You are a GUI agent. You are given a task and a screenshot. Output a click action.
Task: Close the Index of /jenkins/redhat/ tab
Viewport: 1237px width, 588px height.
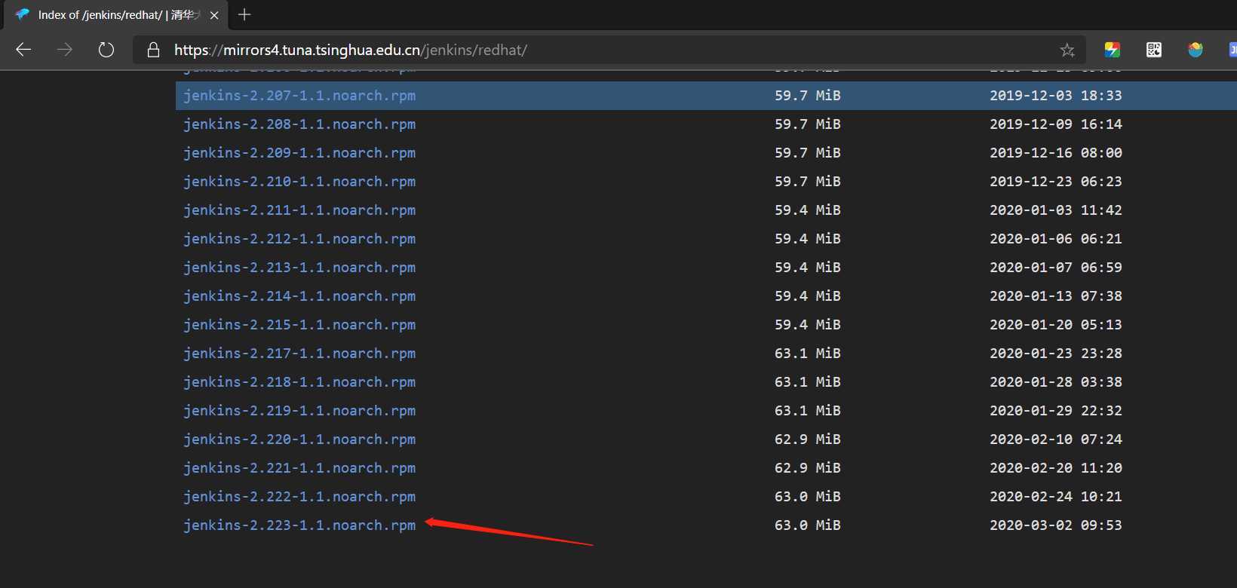(x=214, y=15)
